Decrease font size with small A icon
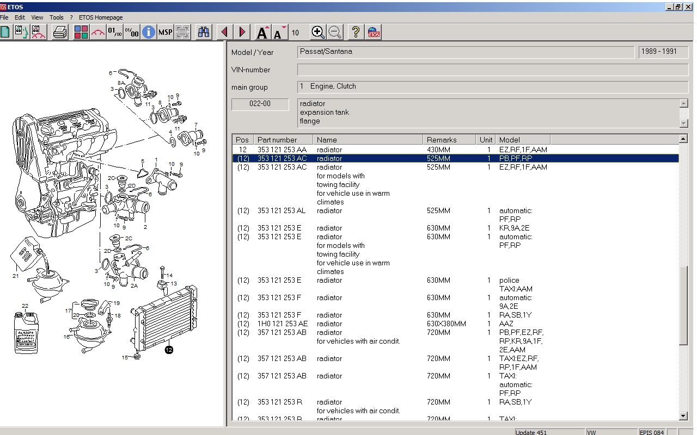 pyautogui.click(x=279, y=33)
